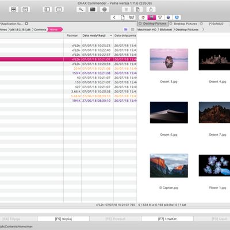Click circle icon beside Application Su... tab
230x230 pixels.
click(26, 24)
